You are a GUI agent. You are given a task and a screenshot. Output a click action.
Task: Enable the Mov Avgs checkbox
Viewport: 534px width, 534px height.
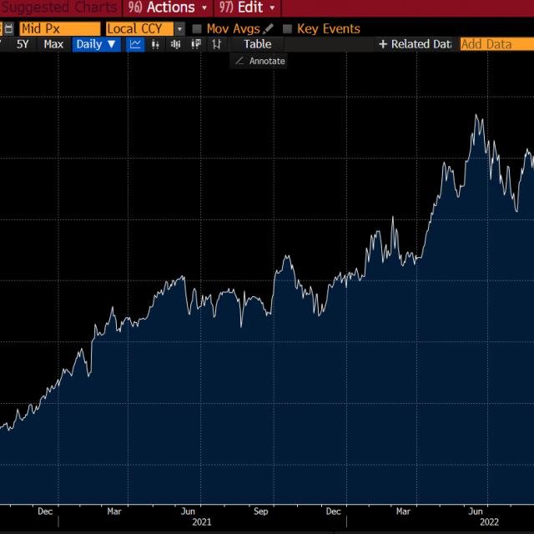(x=197, y=28)
